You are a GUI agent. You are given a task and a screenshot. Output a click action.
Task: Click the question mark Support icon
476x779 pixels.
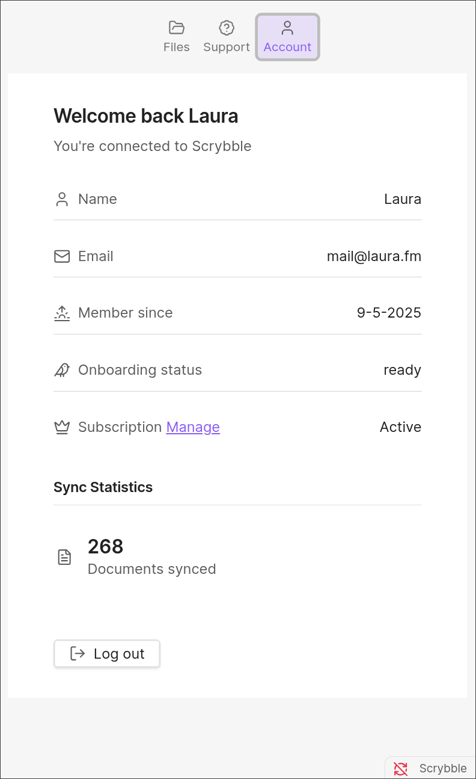227,28
